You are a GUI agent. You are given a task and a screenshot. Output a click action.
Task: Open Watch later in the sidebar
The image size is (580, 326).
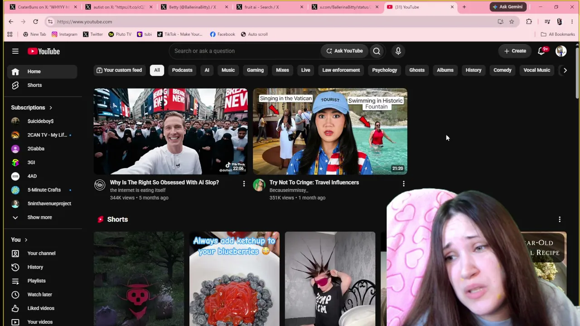[41, 294]
